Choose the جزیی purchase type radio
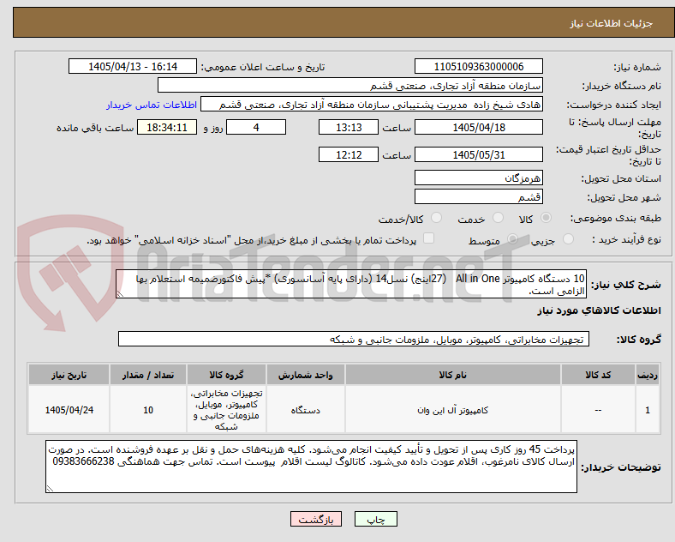The width and height of the screenshot is (675, 542). tap(568, 239)
